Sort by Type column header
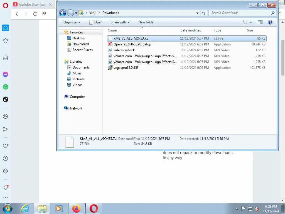 [229, 30]
